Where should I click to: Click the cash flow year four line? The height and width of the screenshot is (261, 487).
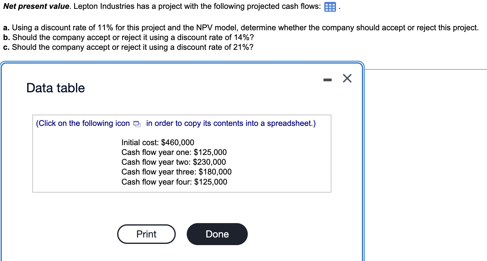(174, 182)
